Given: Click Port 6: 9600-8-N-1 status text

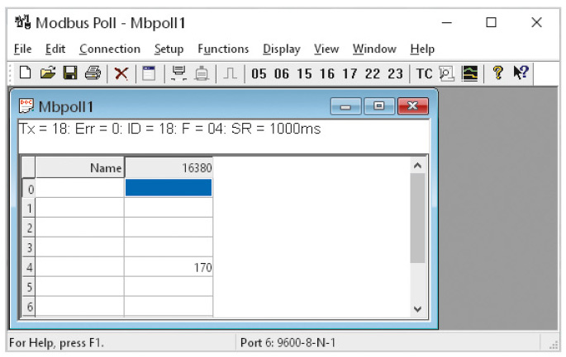Looking at the screenshot, I should point(288,342).
